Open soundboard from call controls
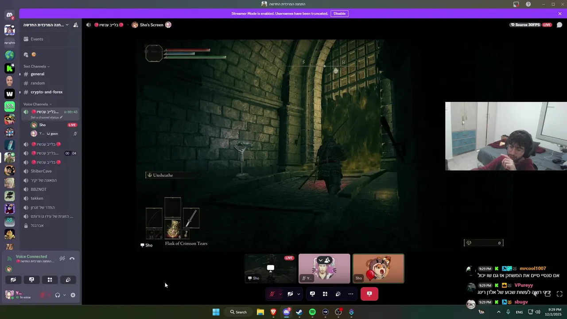 coord(338,294)
